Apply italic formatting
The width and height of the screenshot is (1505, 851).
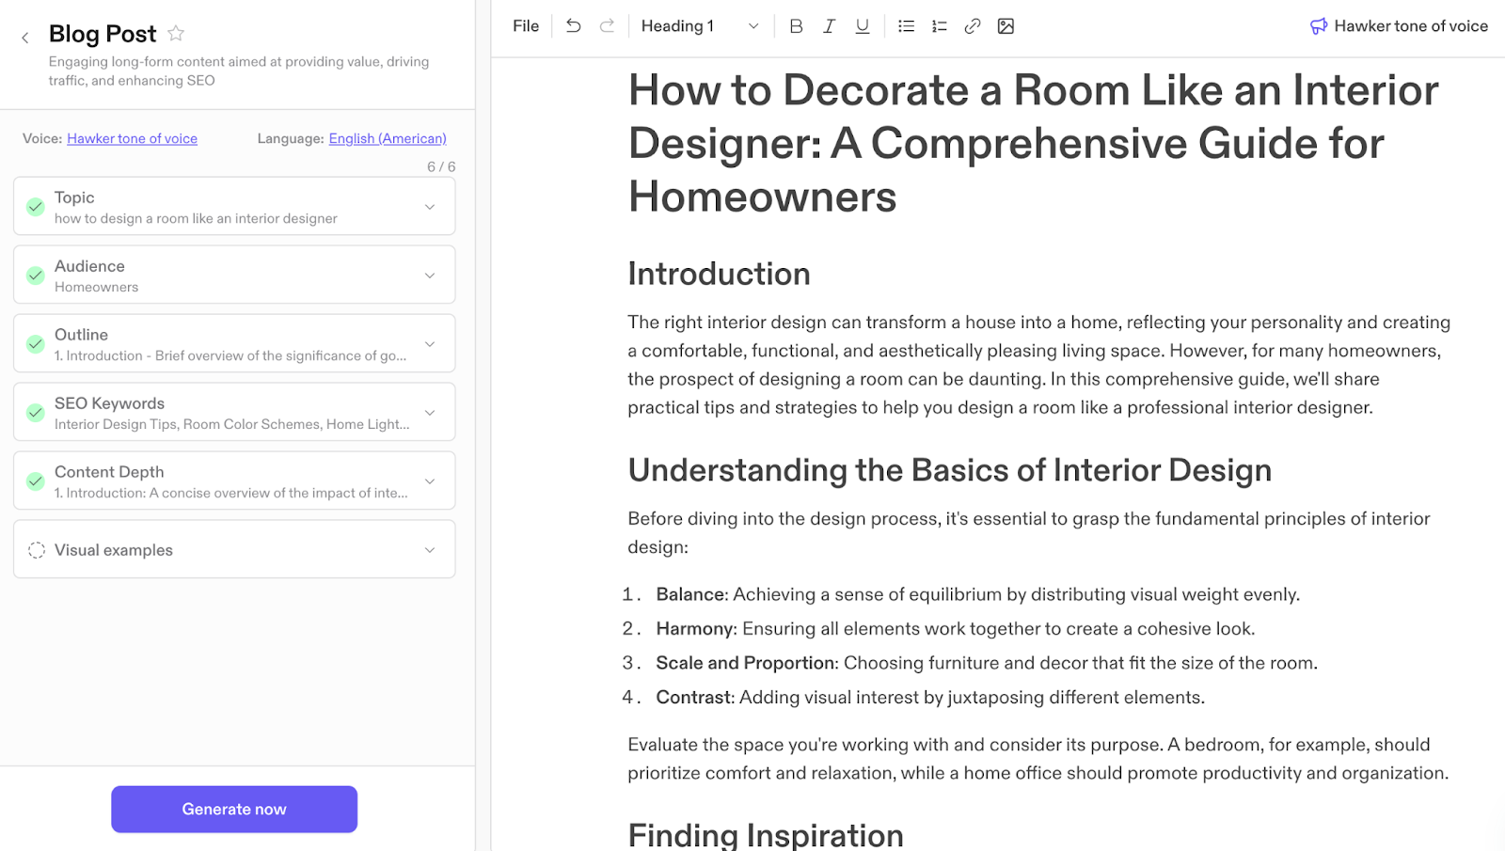829,25
